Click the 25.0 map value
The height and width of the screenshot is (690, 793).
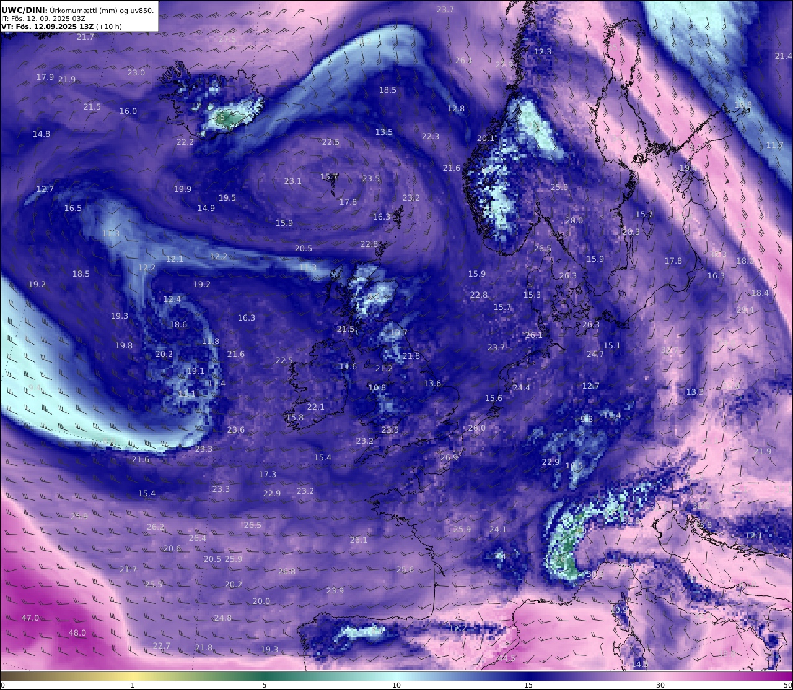[x=559, y=188]
